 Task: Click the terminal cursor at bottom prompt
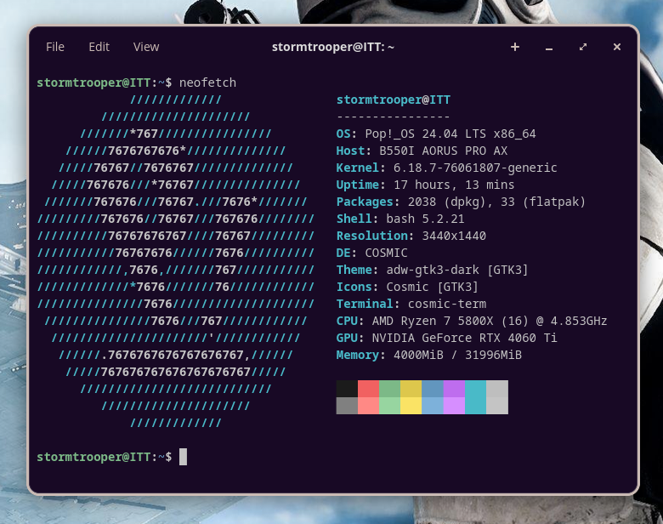(183, 457)
